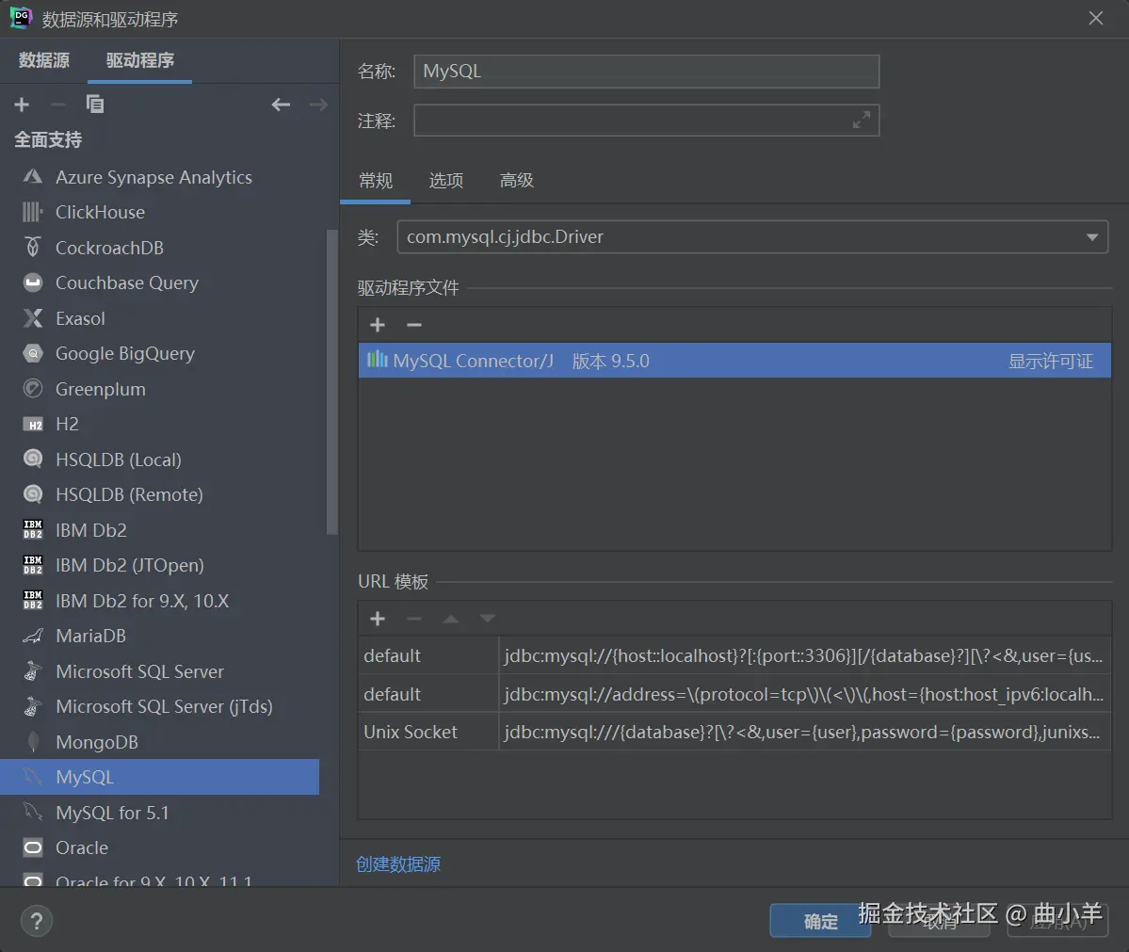Viewport: 1129px width, 952px height.
Task: Select ClickHouse driver icon row
Action: tap(160, 213)
